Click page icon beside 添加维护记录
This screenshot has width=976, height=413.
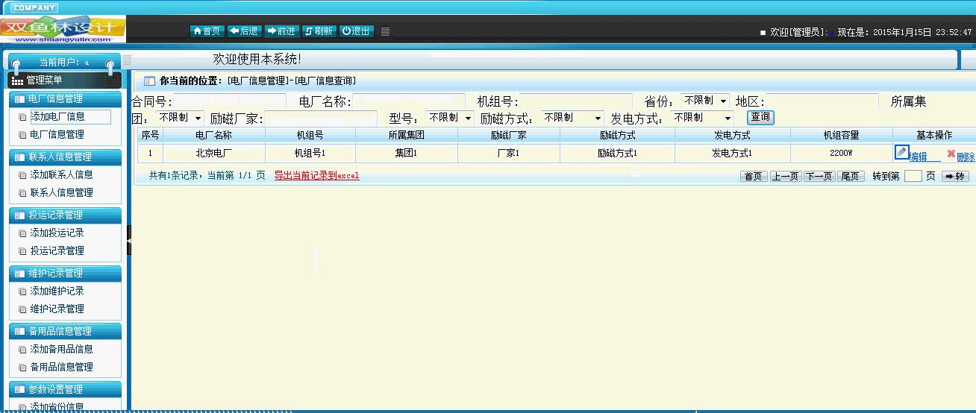pos(22,291)
